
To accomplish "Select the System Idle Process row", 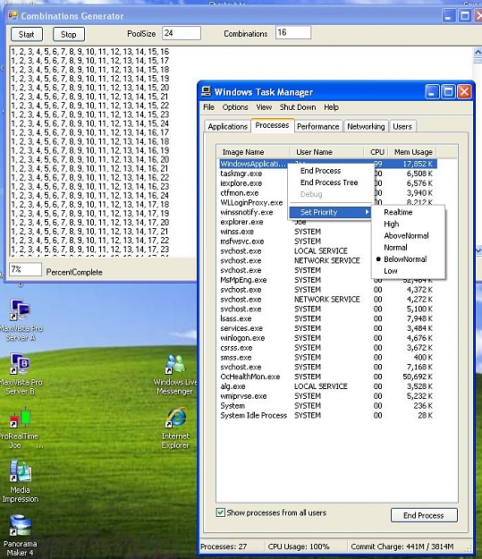I will click(326, 415).
